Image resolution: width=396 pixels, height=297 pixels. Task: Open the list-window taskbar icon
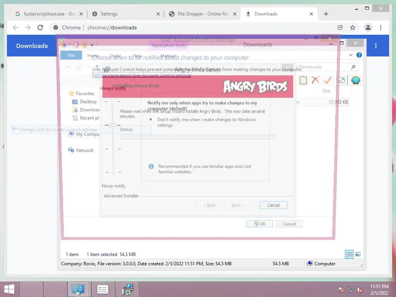[x=102, y=289]
